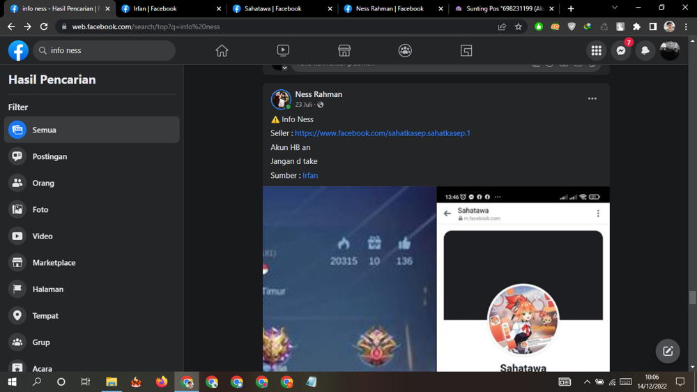Screen dimensions: 697x392
Task: Open the Gaming icon in top bar
Action: pos(466,51)
